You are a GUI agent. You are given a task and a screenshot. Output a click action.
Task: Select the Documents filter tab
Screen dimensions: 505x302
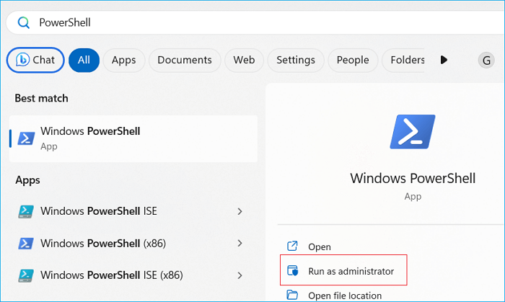tap(185, 60)
